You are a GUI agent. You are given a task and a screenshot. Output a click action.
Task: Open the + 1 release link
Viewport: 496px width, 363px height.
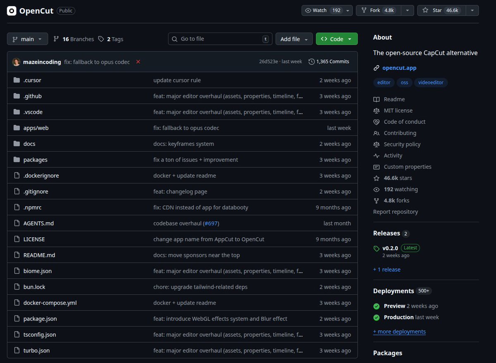click(387, 270)
